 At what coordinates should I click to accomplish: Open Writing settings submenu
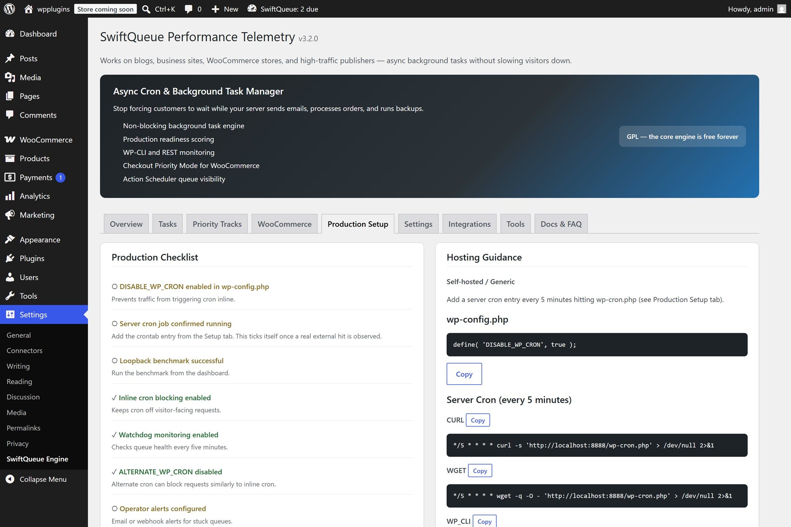coord(18,366)
